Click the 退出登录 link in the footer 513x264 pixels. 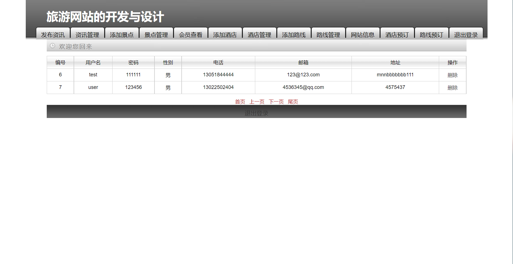click(x=256, y=113)
